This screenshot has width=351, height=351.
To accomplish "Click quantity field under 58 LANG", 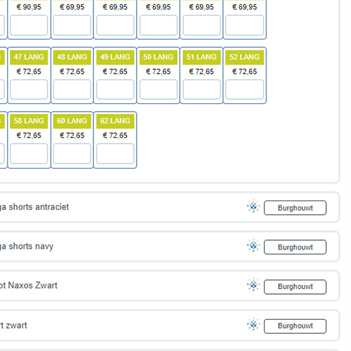I will pyautogui.click(x=29, y=154).
